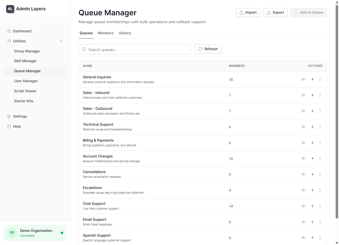Screen dimensions: 339x245
Task: View details of the Spanish Support queue
Action: 303,237
